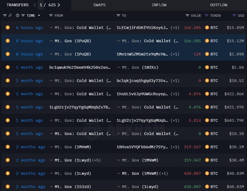Expand (+1) after the 1Mo1nW5ZM5m2tx9qMsYm address
The image size is (247, 191).
point(175,54)
